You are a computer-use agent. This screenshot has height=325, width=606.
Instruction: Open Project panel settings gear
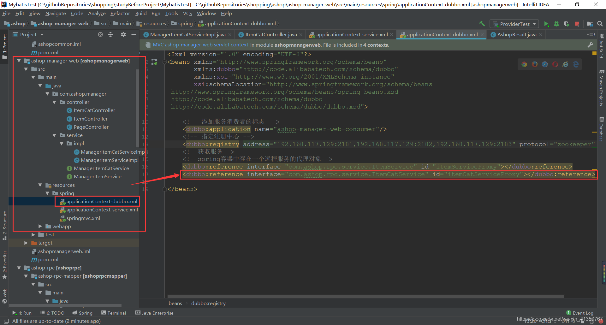123,34
